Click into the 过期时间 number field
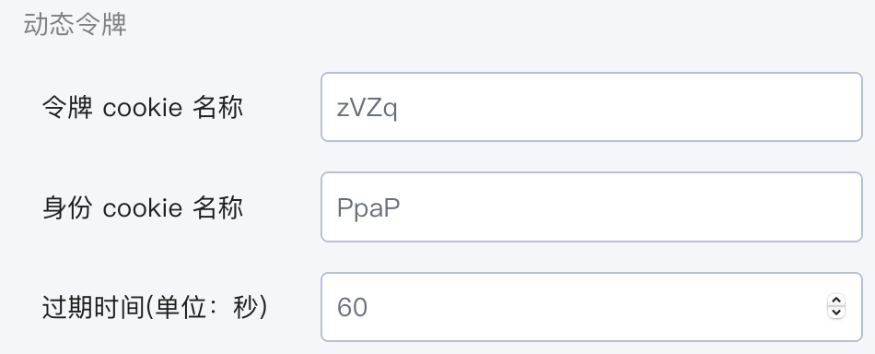The width and height of the screenshot is (875, 354). pyautogui.click(x=591, y=307)
